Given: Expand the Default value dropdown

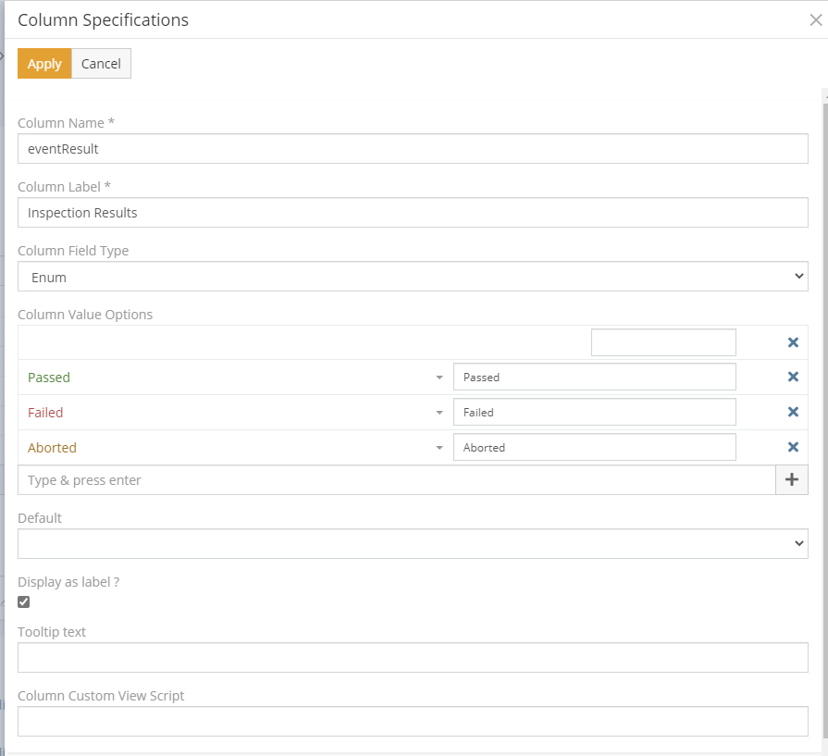Looking at the screenshot, I should pos(413,544).
